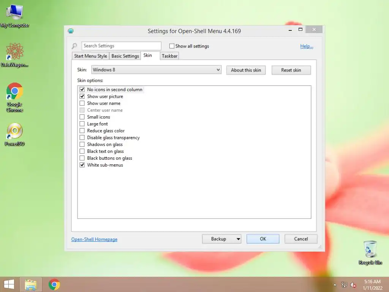The image size is (389, 292).
Task: Select the DataWagon desktop shortcut
Action: tap(14, 55)
